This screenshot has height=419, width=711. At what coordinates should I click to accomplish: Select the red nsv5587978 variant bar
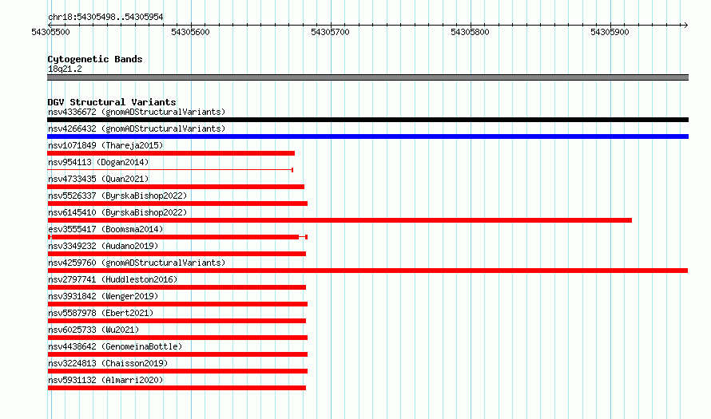coord(177,321)
